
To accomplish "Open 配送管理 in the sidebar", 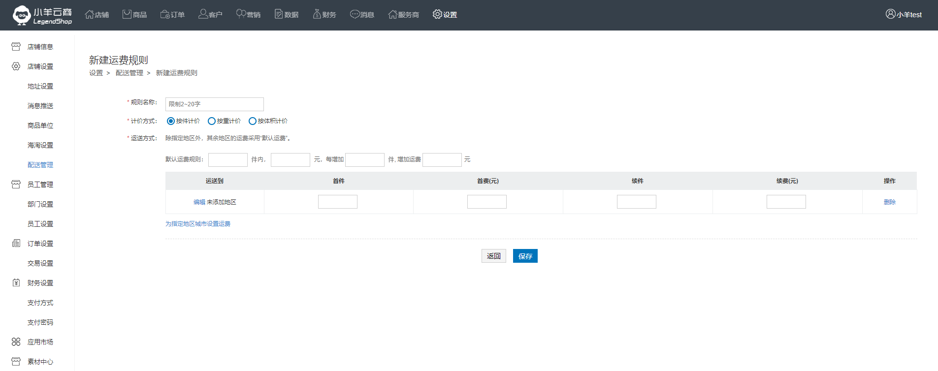I will [40, 165].
